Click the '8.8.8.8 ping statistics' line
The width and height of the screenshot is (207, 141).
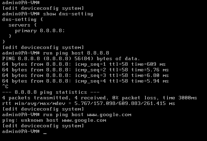(51, 92)
